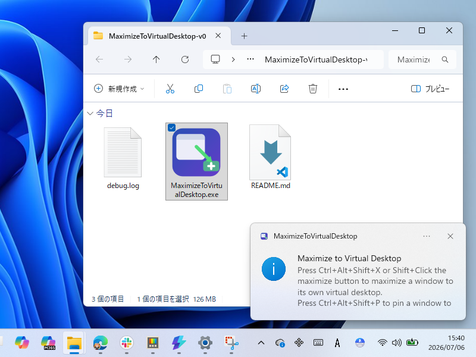Collapse the 今日 group
This screenshot has height=357, width=476.
pos(90,114)
